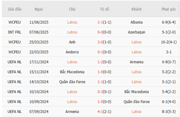The height and width of the screenshot is (117, 180).
Task: Select the "Tỷ số" column header
Action: click(104, 9)
